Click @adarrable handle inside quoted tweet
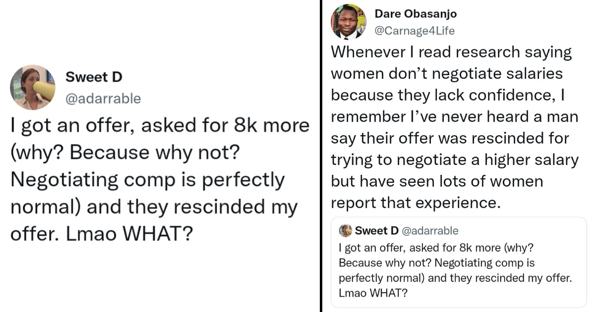The height and width of the screenshot is (312, 595). [429, 230]
